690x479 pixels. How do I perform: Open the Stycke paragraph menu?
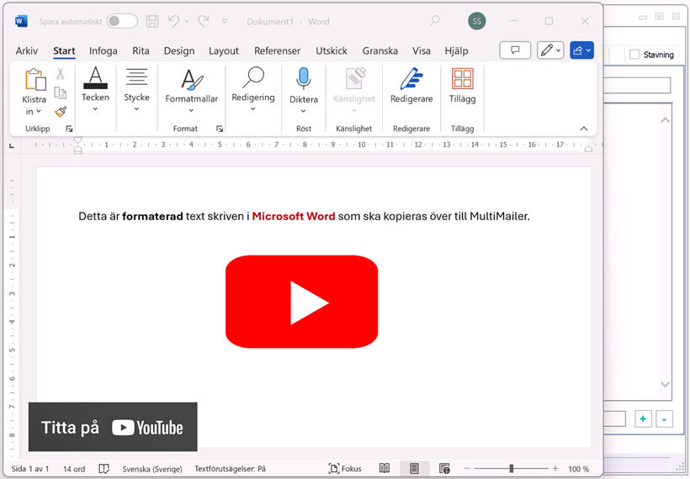coord(136,89)
